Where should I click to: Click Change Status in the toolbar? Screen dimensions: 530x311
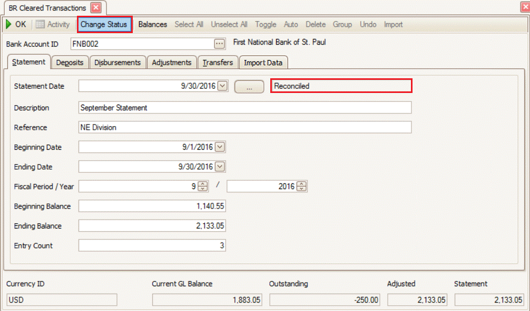104,24
